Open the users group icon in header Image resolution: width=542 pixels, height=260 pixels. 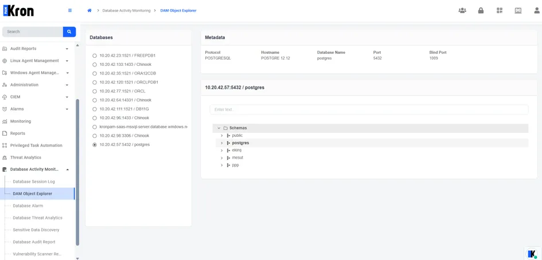click(x=462, y=10)
